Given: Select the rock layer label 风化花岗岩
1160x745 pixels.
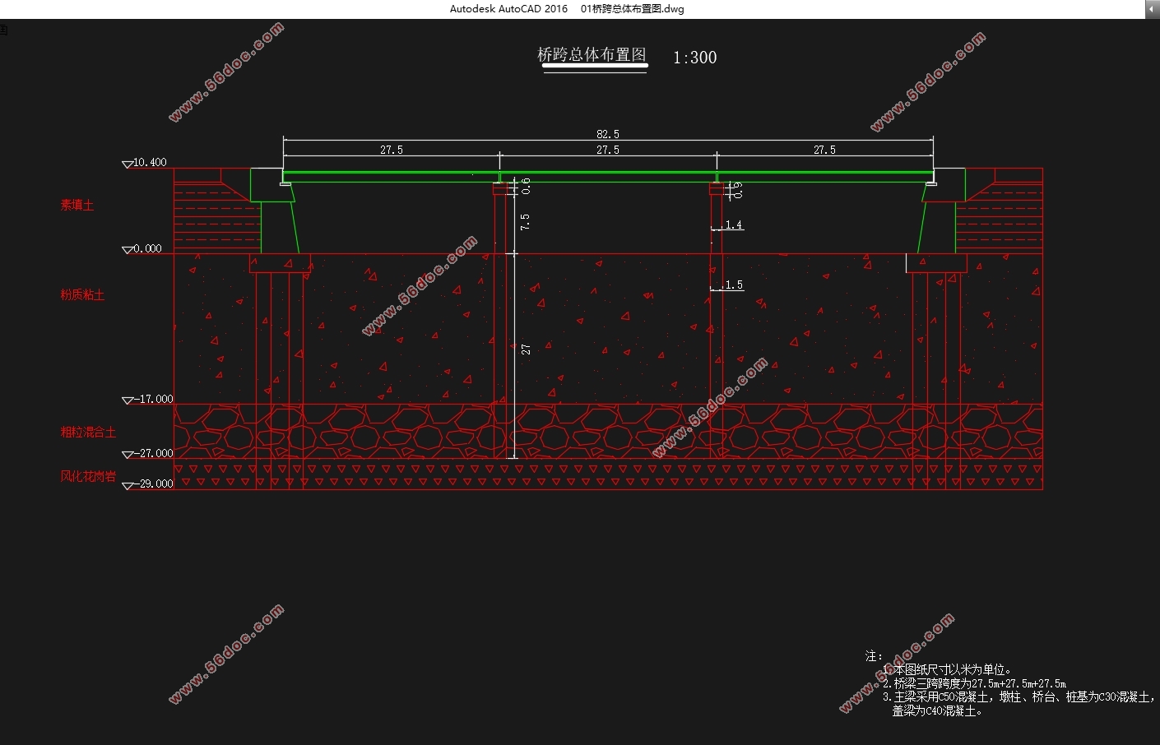Looking at the screenshot, I should (88, 476).
